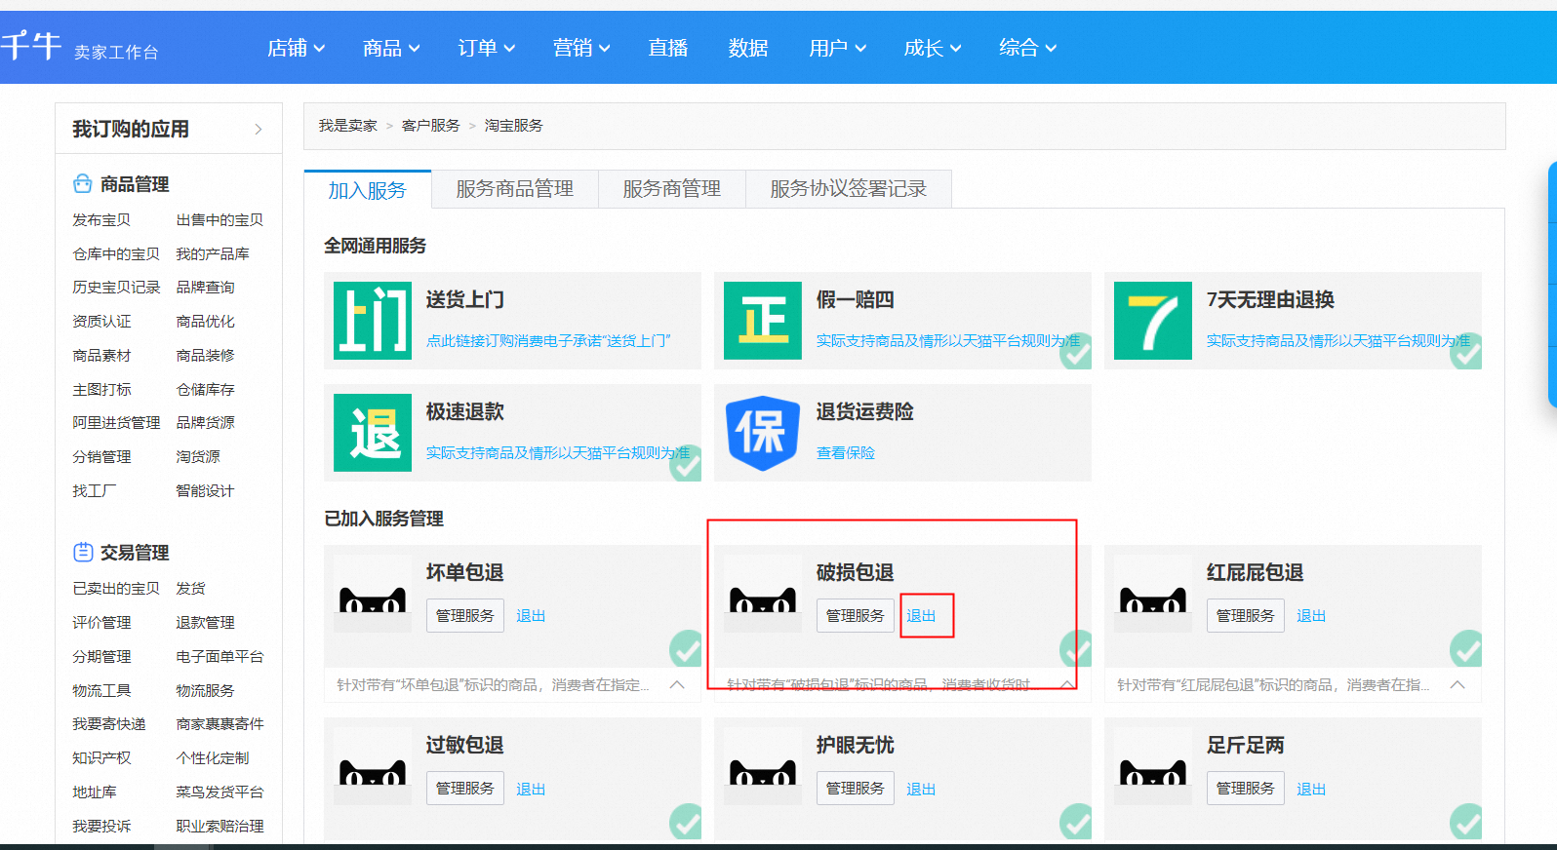The image size is (1557, 850).
Task: Click the Tmall cat icon for 红屁屁包退
Action: [1153, 594]
